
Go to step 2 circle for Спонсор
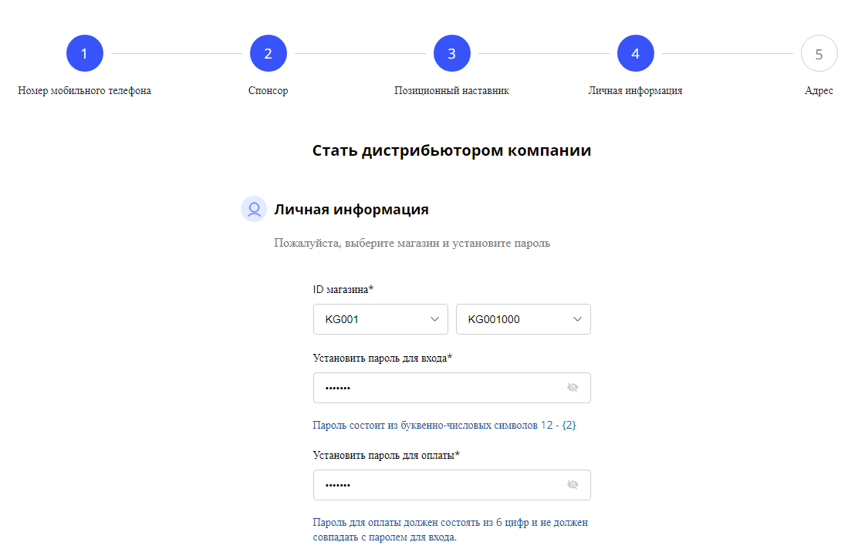[269, 54]
